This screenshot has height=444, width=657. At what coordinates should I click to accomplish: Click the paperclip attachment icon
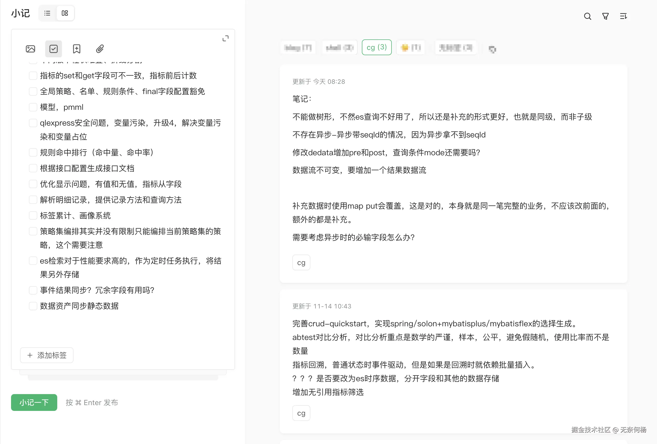click(x=100, y=49)
